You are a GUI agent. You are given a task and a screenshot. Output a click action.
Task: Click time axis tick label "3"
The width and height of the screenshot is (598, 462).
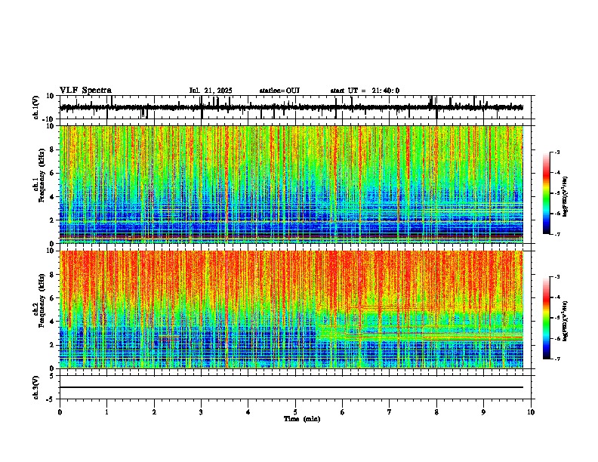[x=201, y=412]
